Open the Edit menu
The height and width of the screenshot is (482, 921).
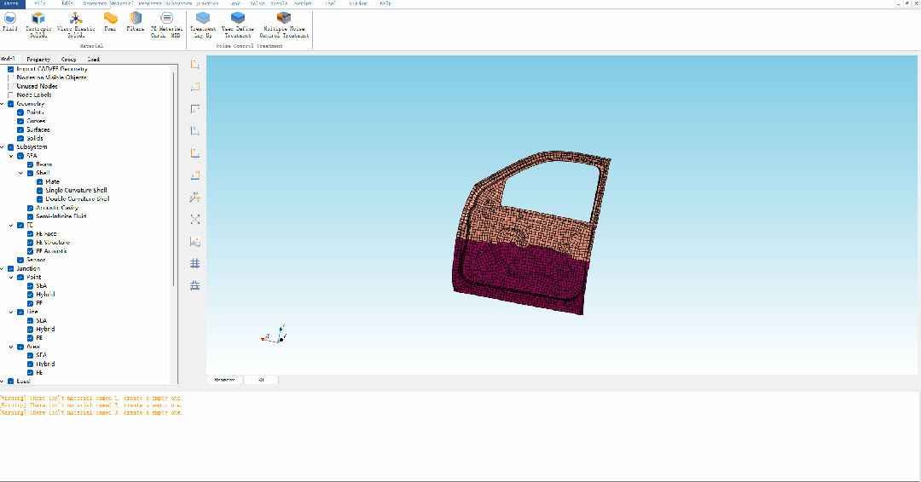click(x=67, y=3)
